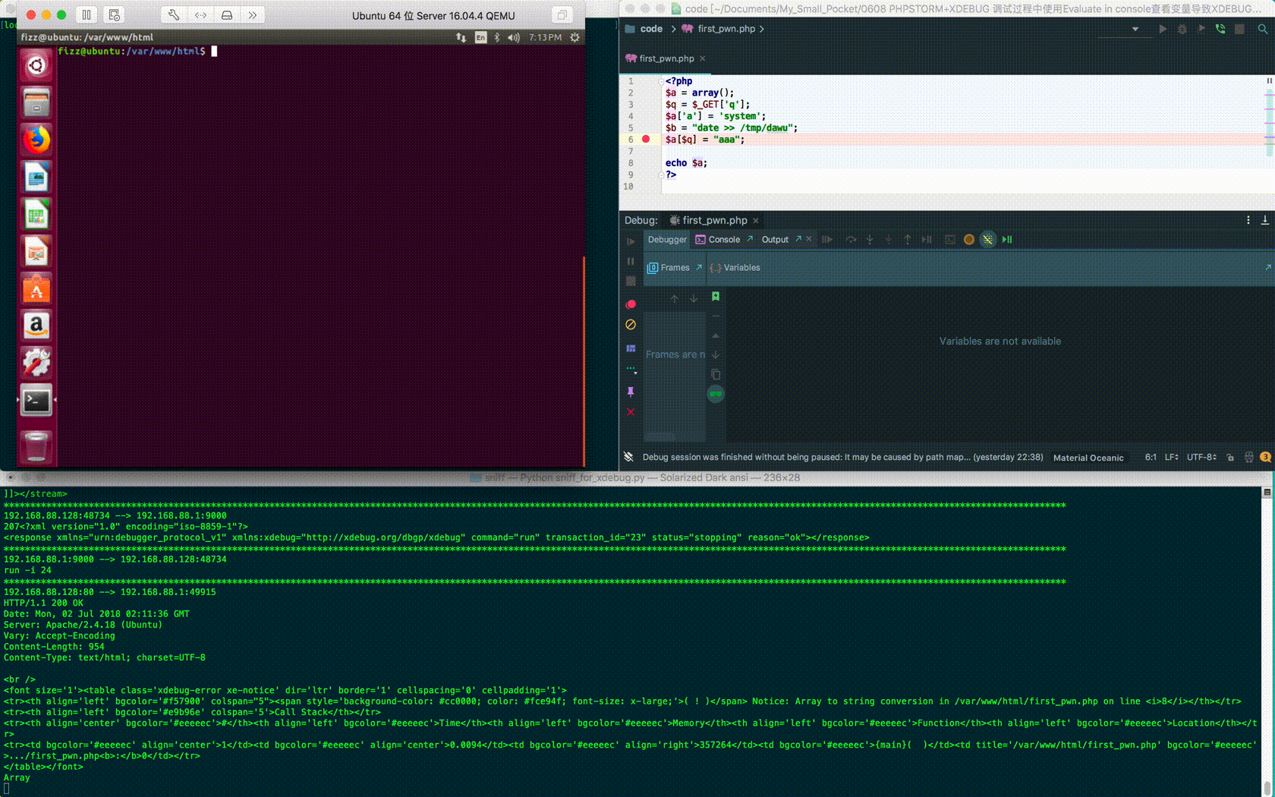Viewport: 1275px width, 797px height.
Task: Launch Firefox from the Ubuntu dock
Action: coord(36,140)
